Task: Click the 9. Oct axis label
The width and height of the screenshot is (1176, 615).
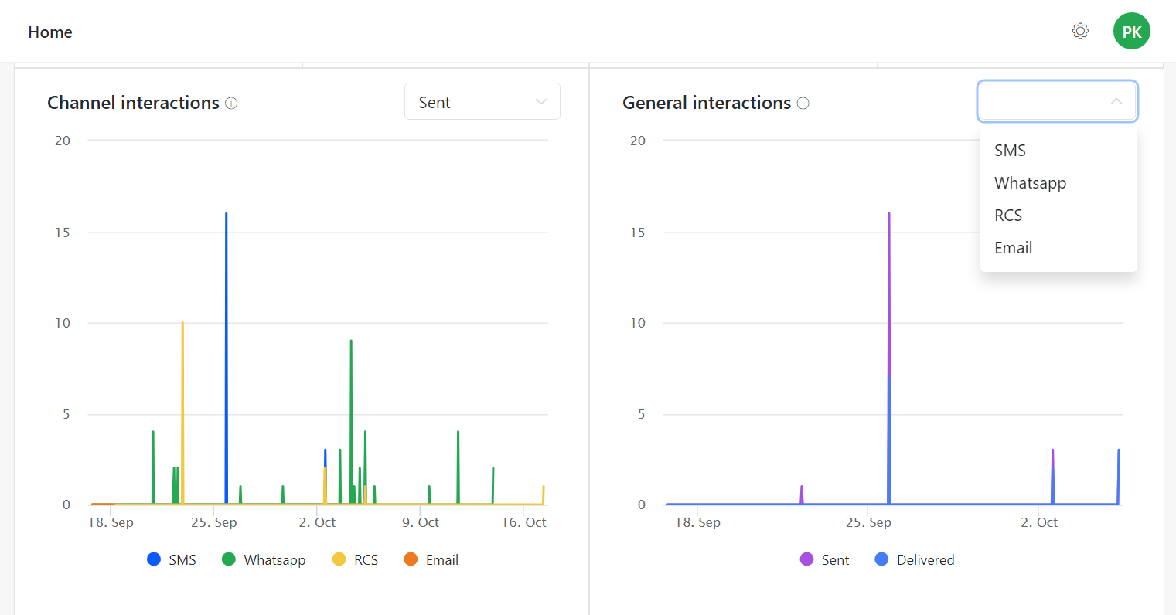Action: [x=421, y=522]
